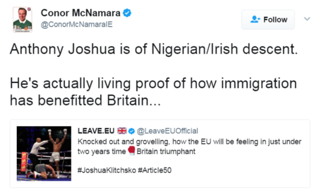This screenshot has height=190, width=329.
Task: Open the Conor McNamara display name
Action: (x=80, y=13)
